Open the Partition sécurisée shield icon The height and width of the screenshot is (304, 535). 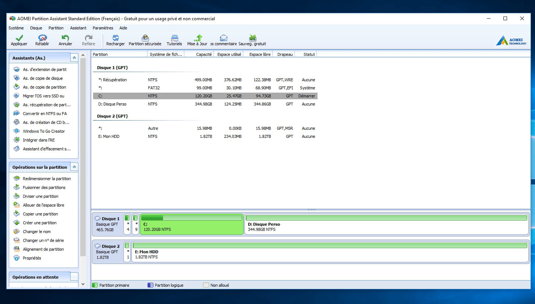[145, 38]
